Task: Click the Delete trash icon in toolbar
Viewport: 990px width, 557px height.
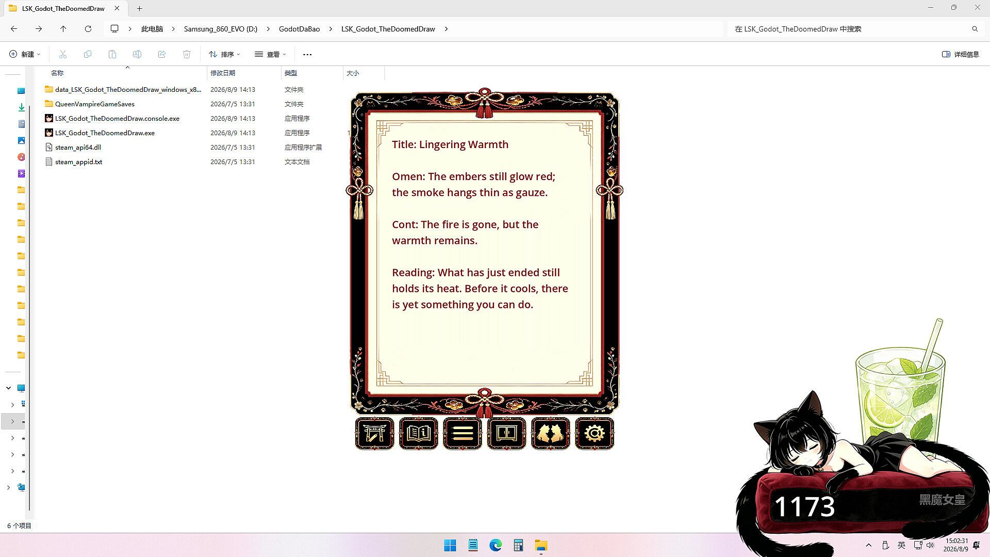Action: (187, 54)
